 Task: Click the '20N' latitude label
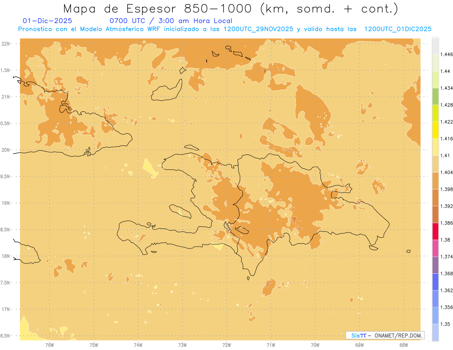(x=6, y=150)
